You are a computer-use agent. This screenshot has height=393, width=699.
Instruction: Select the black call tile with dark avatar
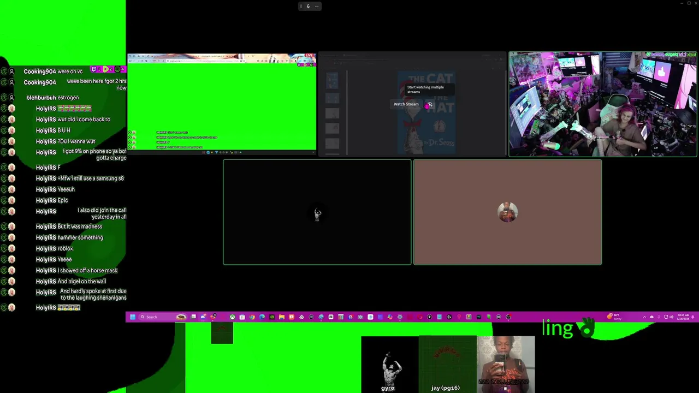(317, 212)
